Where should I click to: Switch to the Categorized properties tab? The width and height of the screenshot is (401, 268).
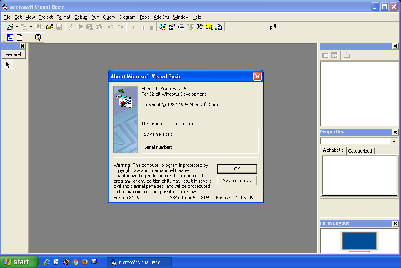tap(360, 150)
